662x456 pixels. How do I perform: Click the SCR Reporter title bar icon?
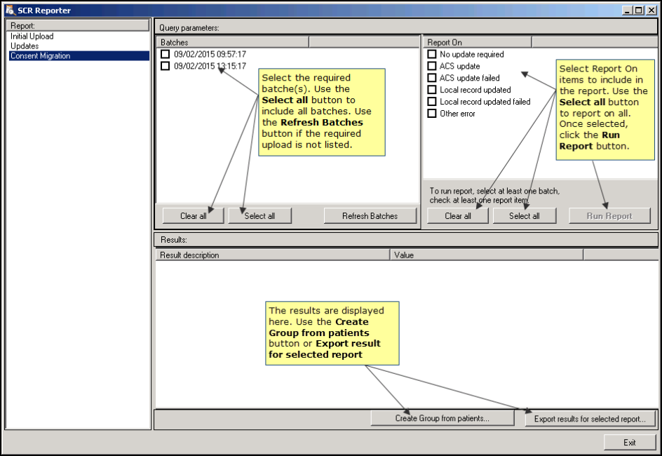point(9,11)
